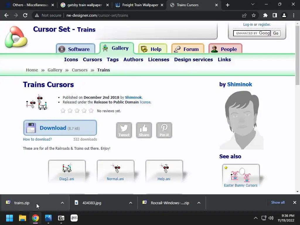The width and height of the screenshot is (300, 225).
Task: Click the floppy disk Download icon
Action: click(x=31, y=128)
